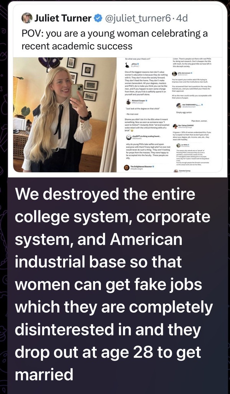Click the KALTENBRUNNER profile avatar
The image size is (230, 394).
(x=179, y=105)
